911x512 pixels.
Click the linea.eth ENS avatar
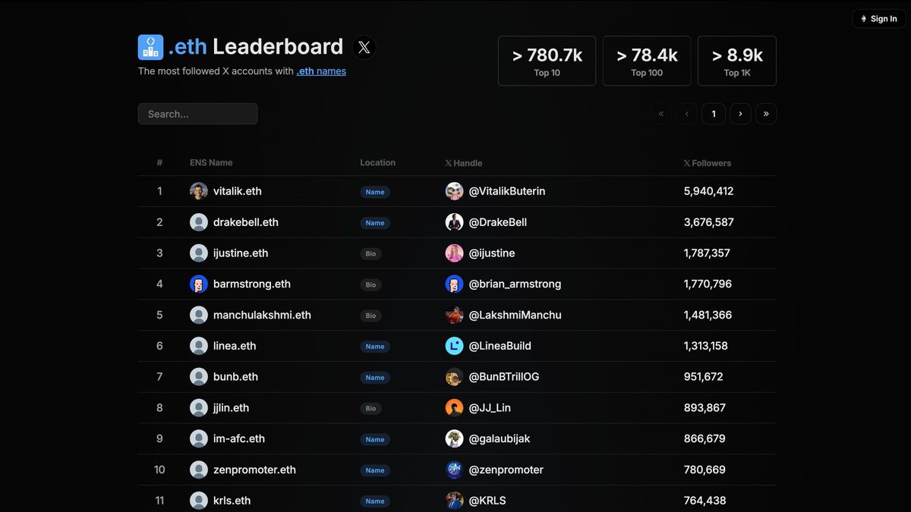(199, 346)
